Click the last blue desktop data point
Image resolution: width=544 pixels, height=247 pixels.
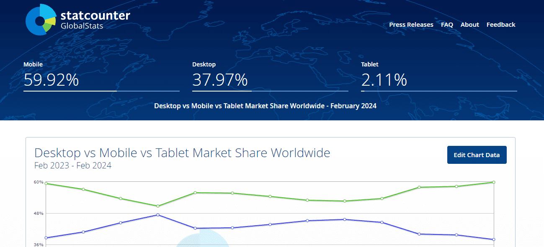(494, 239)
